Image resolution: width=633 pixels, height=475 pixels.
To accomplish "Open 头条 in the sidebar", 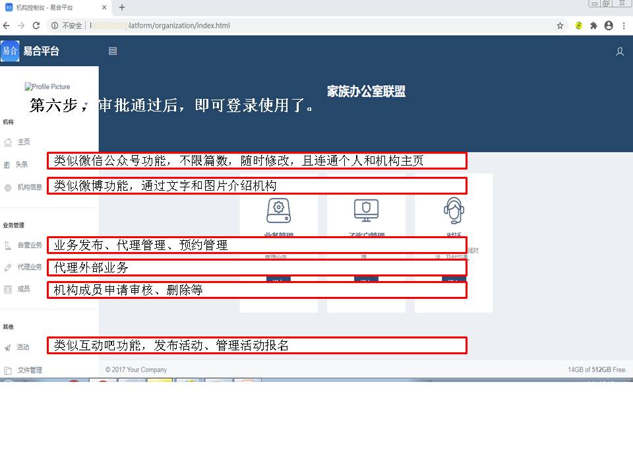I will [22, 164].
